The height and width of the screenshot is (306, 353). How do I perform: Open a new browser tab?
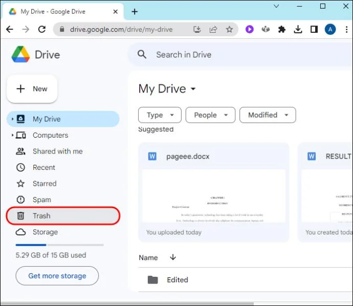pyautogui.click(x=135, y=11)
